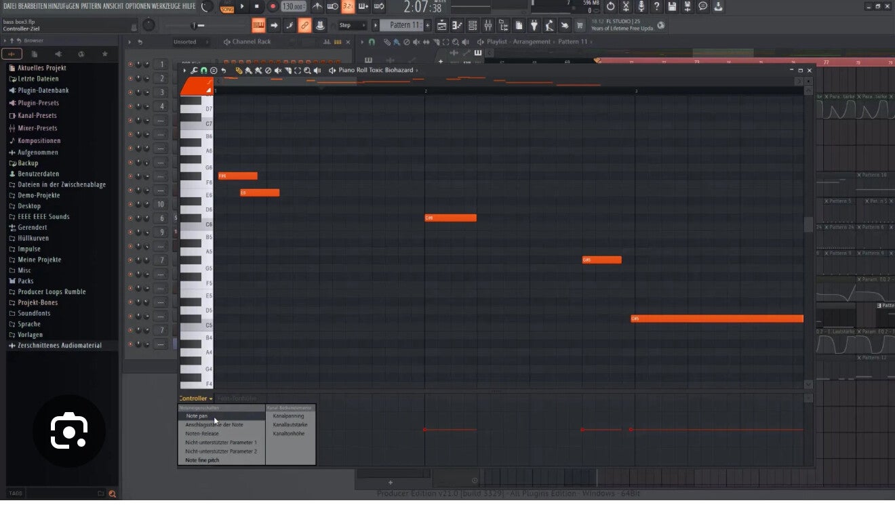Click the microphone recording icon in top toolbar
This screenshot has height=505, width=895.
tap(641, 7)
